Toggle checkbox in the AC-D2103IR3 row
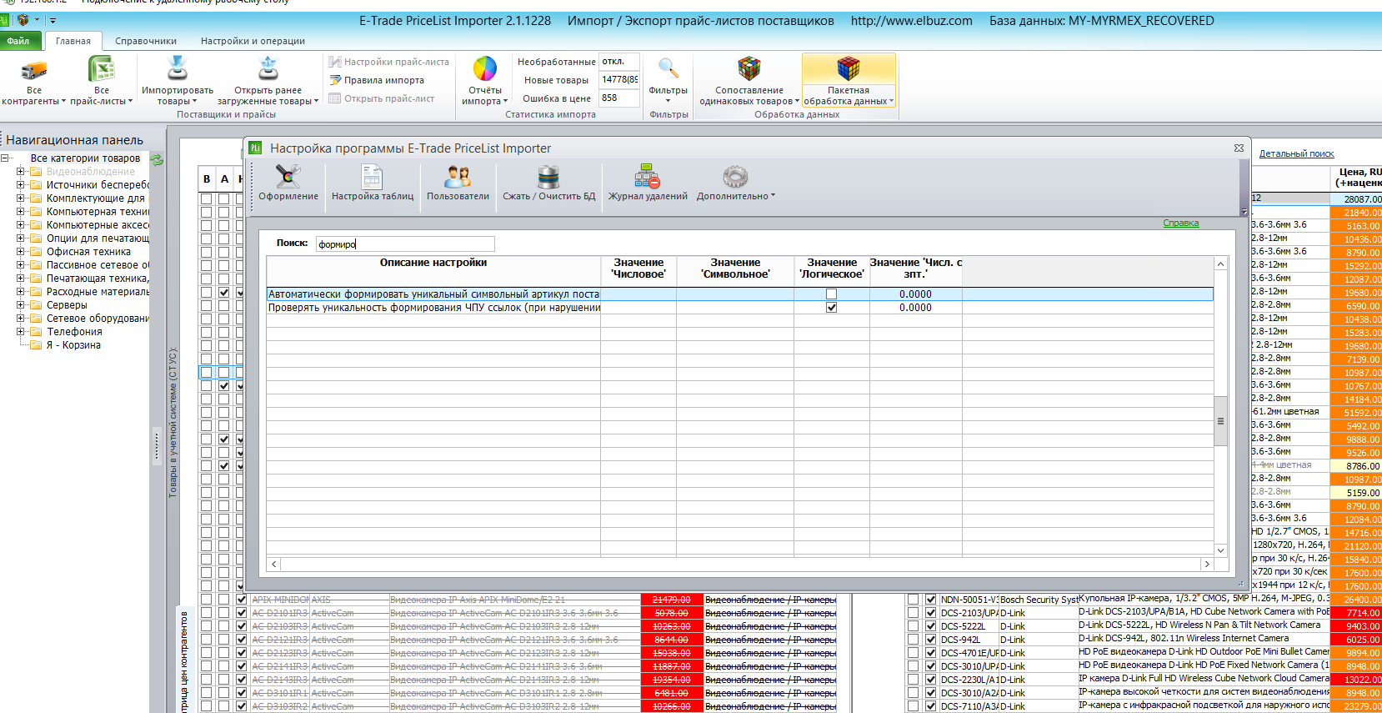 (241, 626)
